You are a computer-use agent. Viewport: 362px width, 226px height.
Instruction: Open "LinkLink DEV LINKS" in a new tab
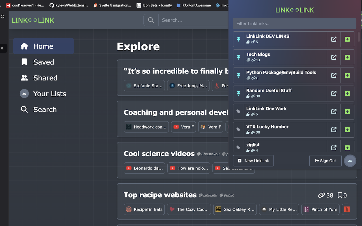[x=334, y=39]
